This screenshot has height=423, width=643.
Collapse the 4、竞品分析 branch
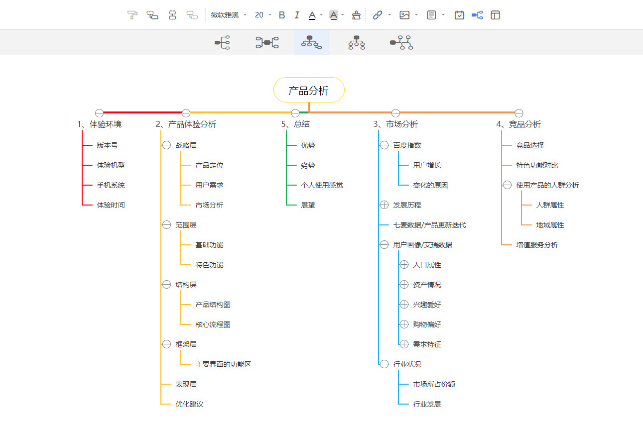coord(518,113)
